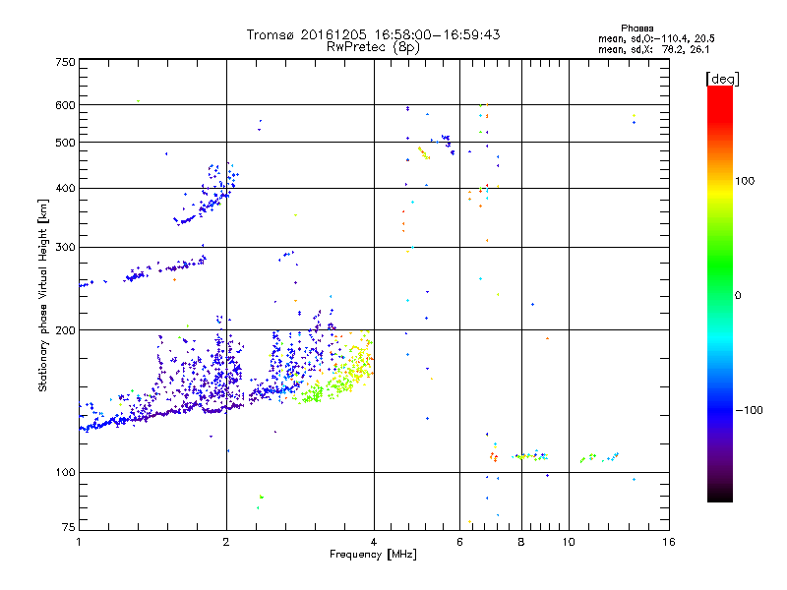Click the y-axis tick label '100'
This screenshot has width=787, height=590.
point(65,472)
